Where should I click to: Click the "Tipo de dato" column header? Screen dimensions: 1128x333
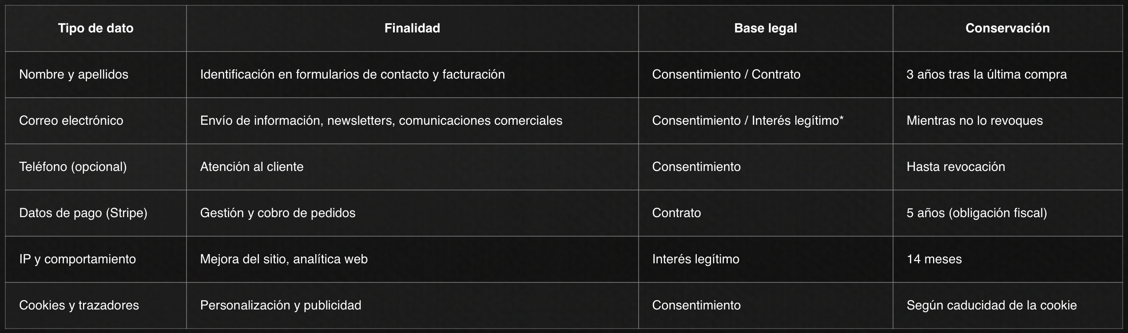pyautogui.click(x=95, y=28)
